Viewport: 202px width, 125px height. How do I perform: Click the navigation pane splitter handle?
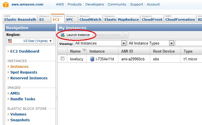click(x=57, y=97)
